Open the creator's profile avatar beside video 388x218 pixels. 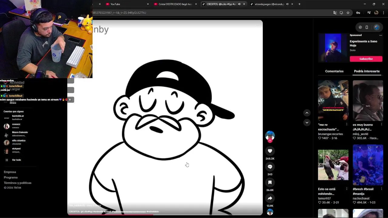tap(270, 135)
